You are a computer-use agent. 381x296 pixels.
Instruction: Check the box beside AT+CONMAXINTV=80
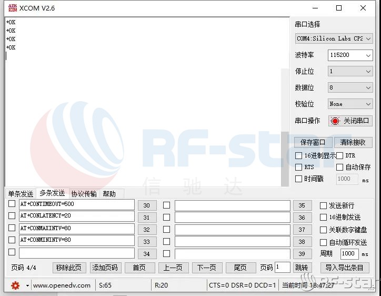click(x=12, y=228)
